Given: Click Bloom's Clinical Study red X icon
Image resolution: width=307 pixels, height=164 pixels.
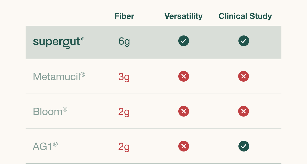Looking at the screenshot, I should (244, 111).
